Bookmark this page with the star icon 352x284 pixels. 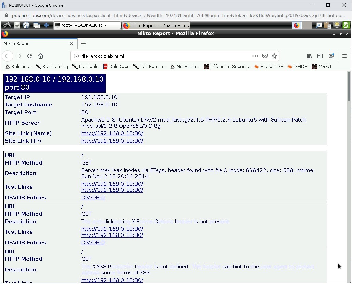[x=274, y=56]
